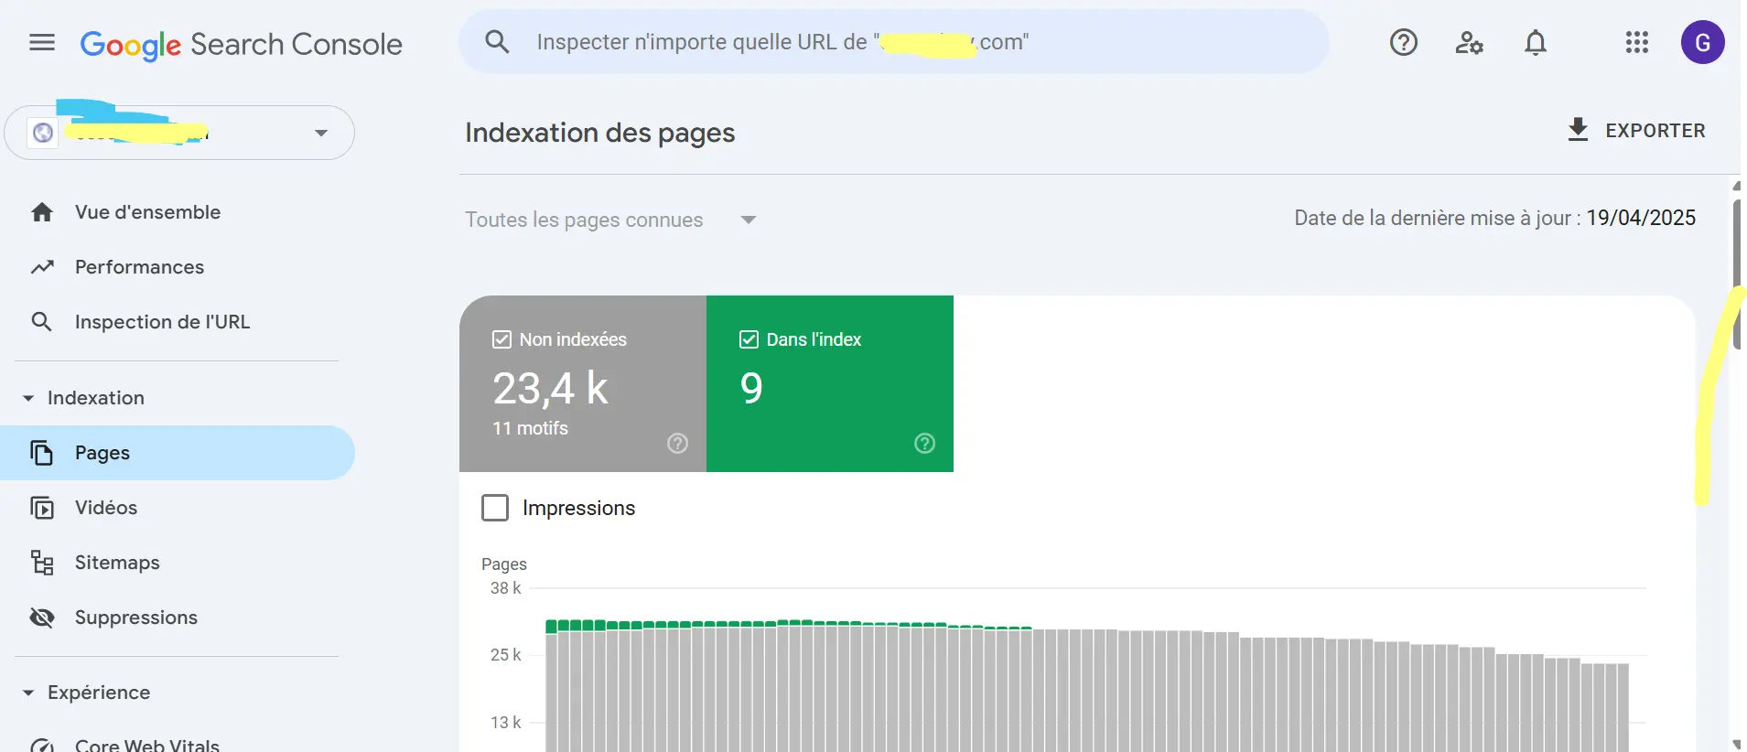This screenshot has width=1747, height=752.
Task: Collapse the Indexation section
Action: click(28, 398)
